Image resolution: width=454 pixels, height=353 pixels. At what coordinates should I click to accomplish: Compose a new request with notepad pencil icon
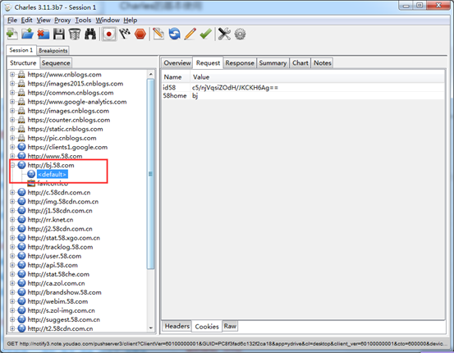[158, 34]
